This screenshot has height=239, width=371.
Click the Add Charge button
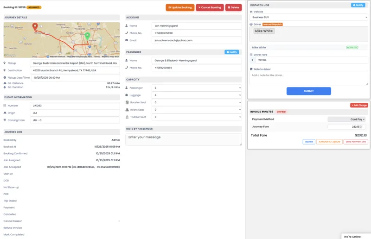click(x=359, y=105)
